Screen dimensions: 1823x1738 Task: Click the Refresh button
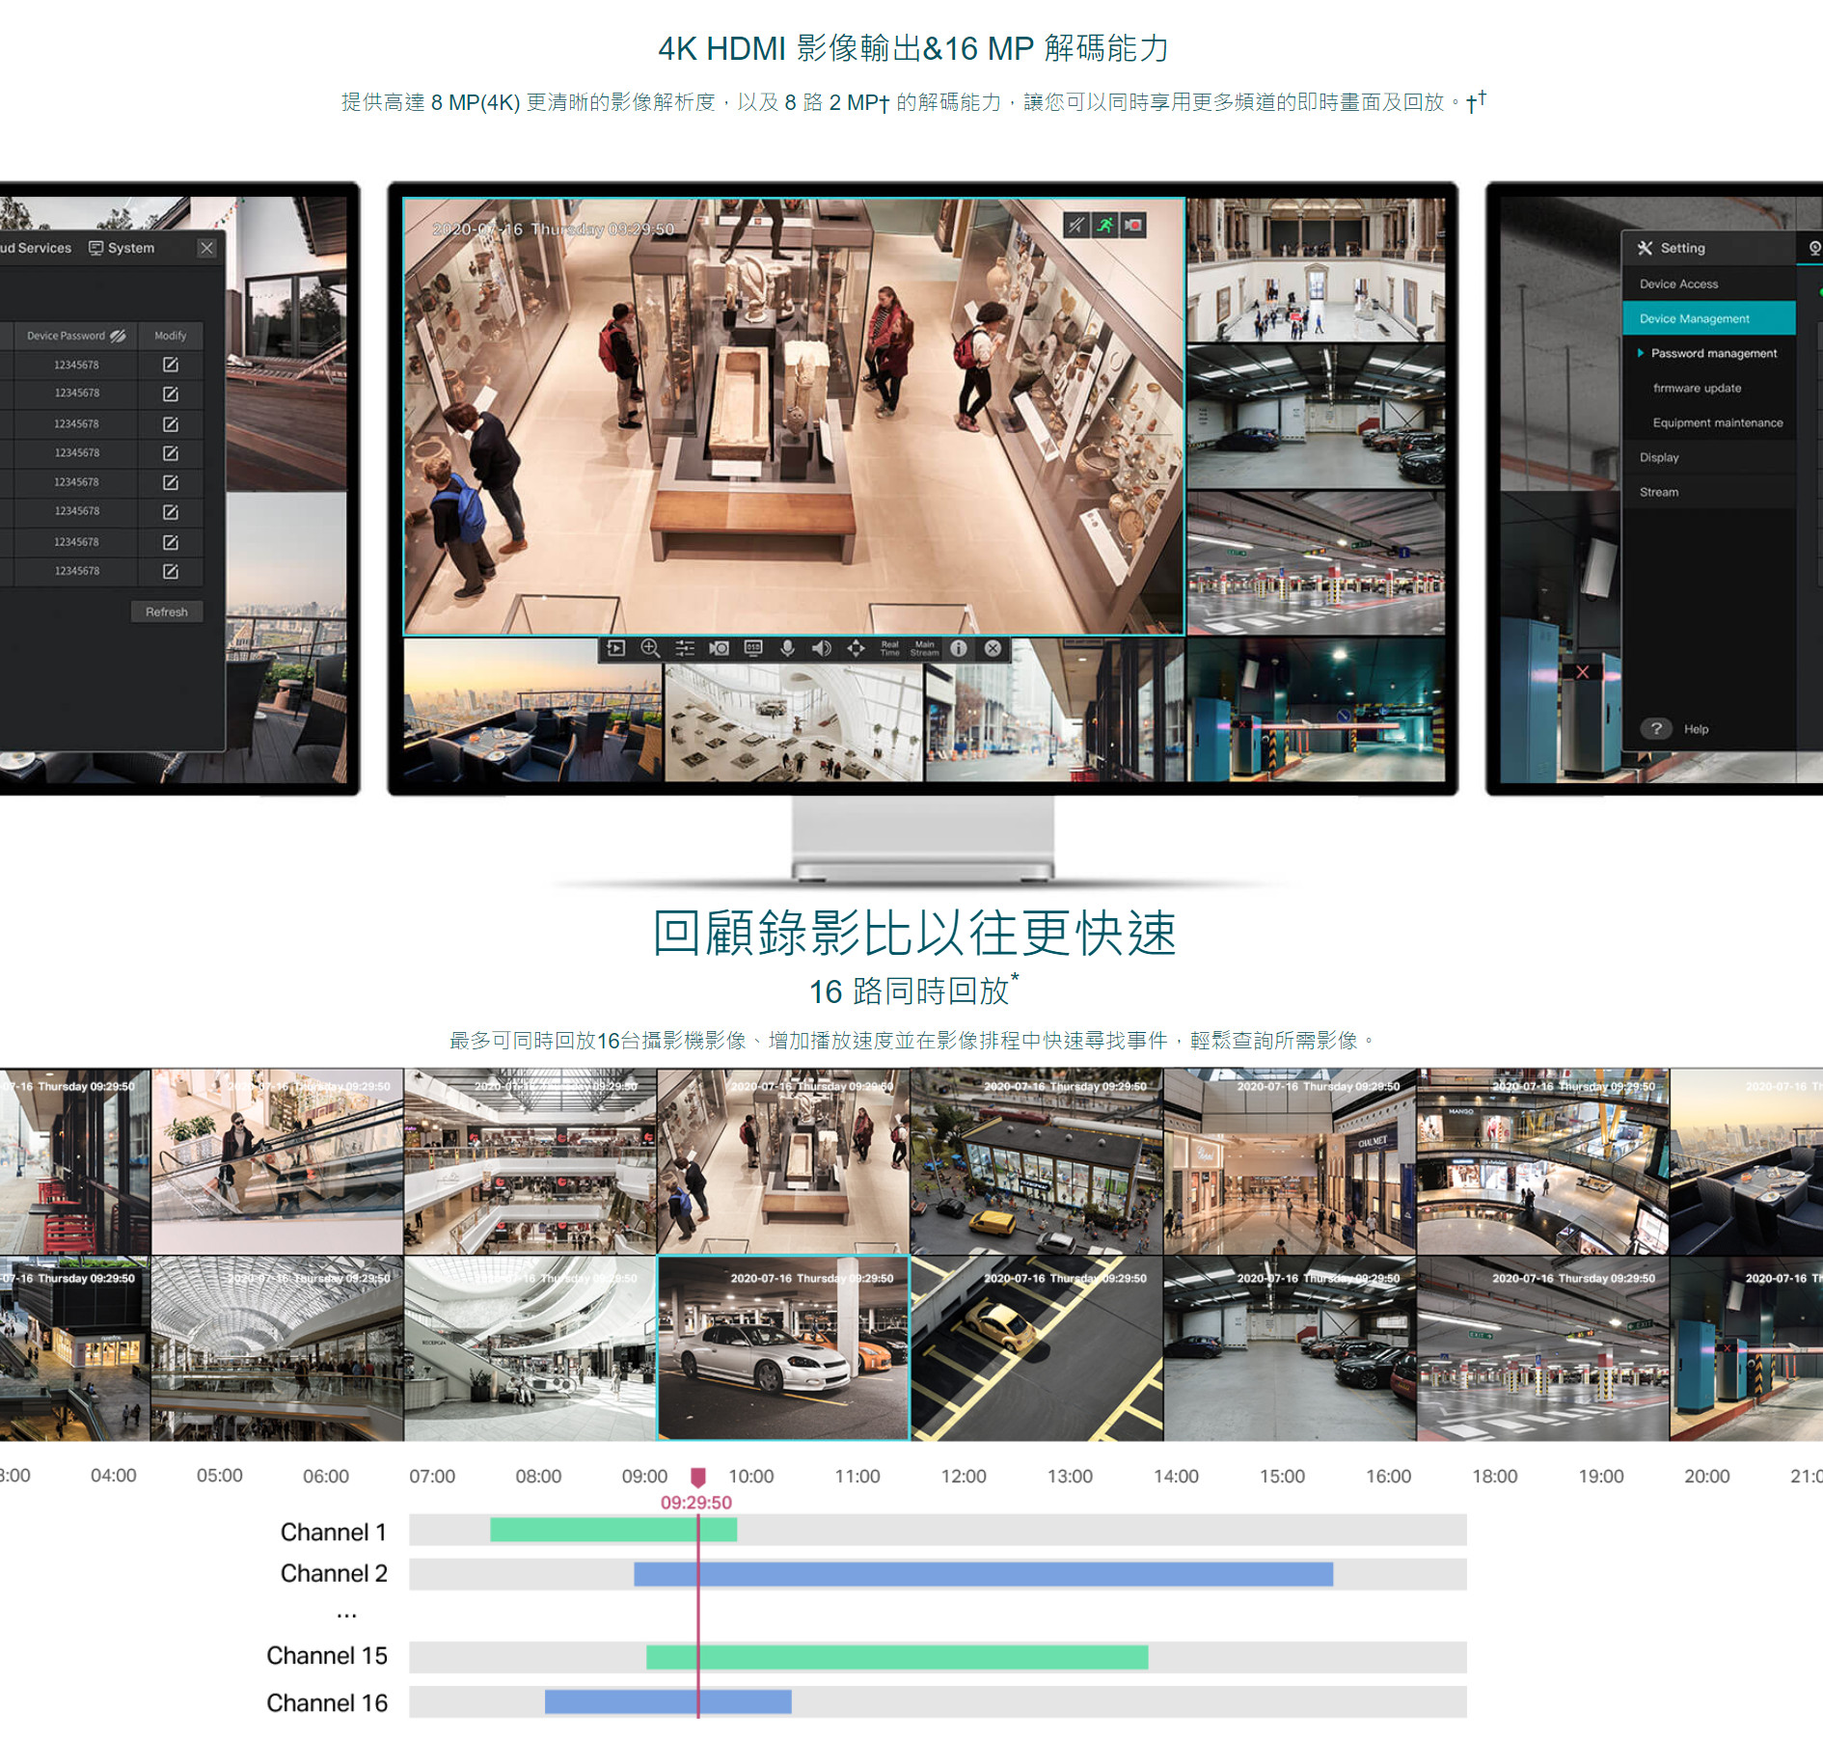[167, 611]
